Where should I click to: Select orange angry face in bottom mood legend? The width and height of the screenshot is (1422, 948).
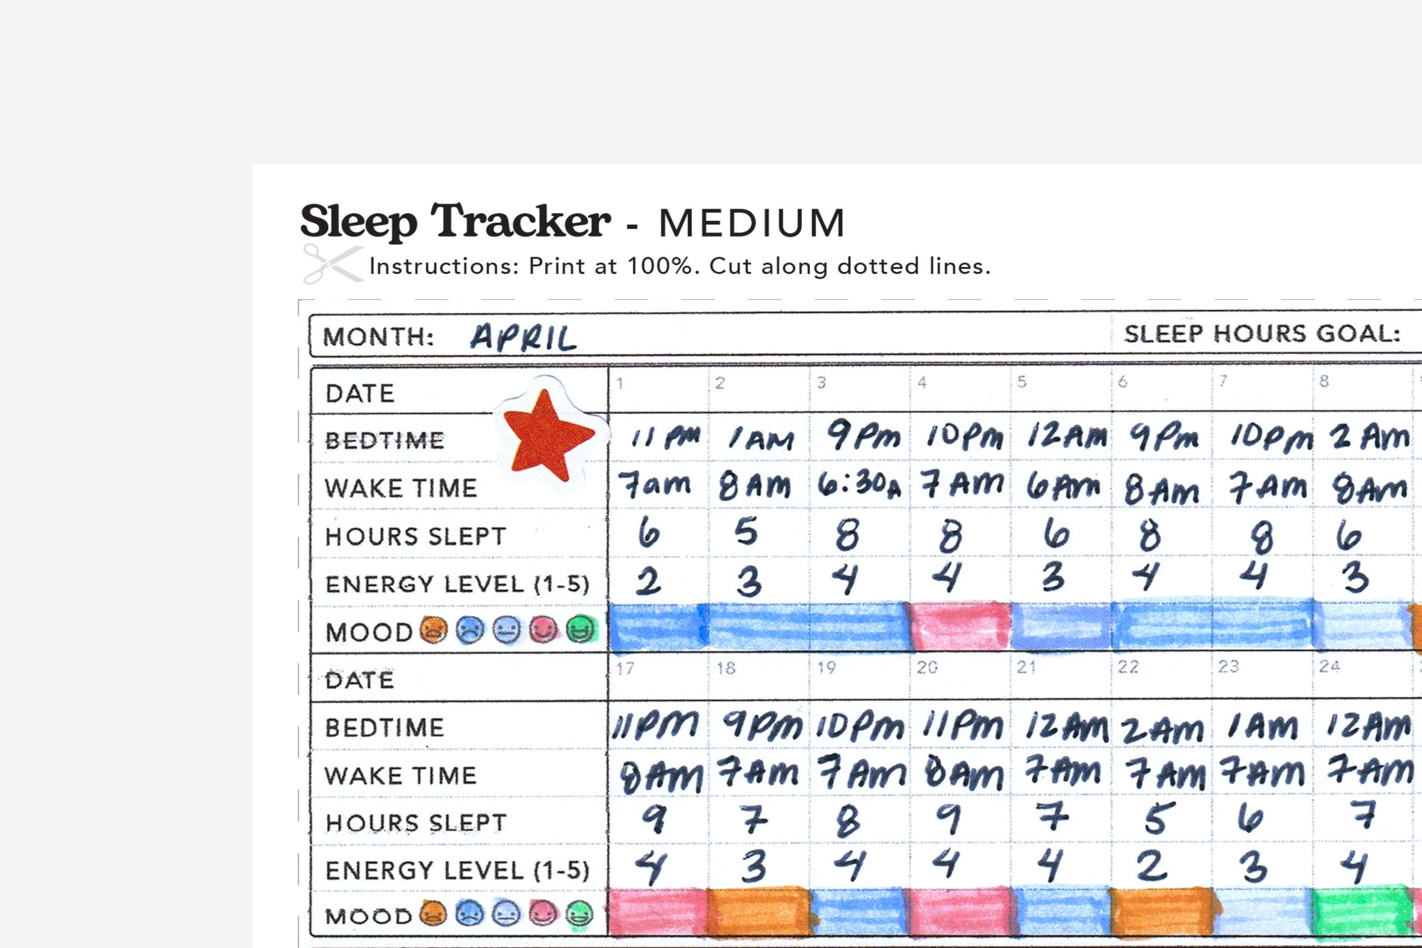(432, 914)
